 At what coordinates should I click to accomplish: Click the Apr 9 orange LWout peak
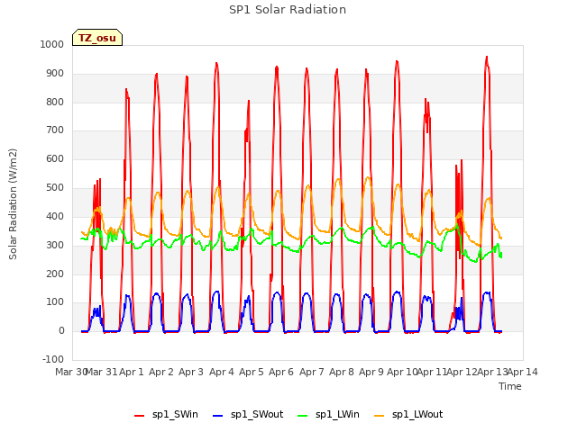coord(368,177)
